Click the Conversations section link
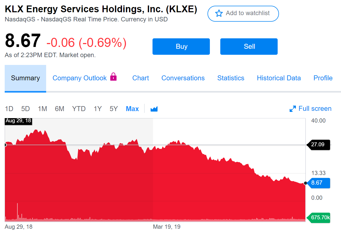This screenshot has width=341, height=236. pos(183,78)
